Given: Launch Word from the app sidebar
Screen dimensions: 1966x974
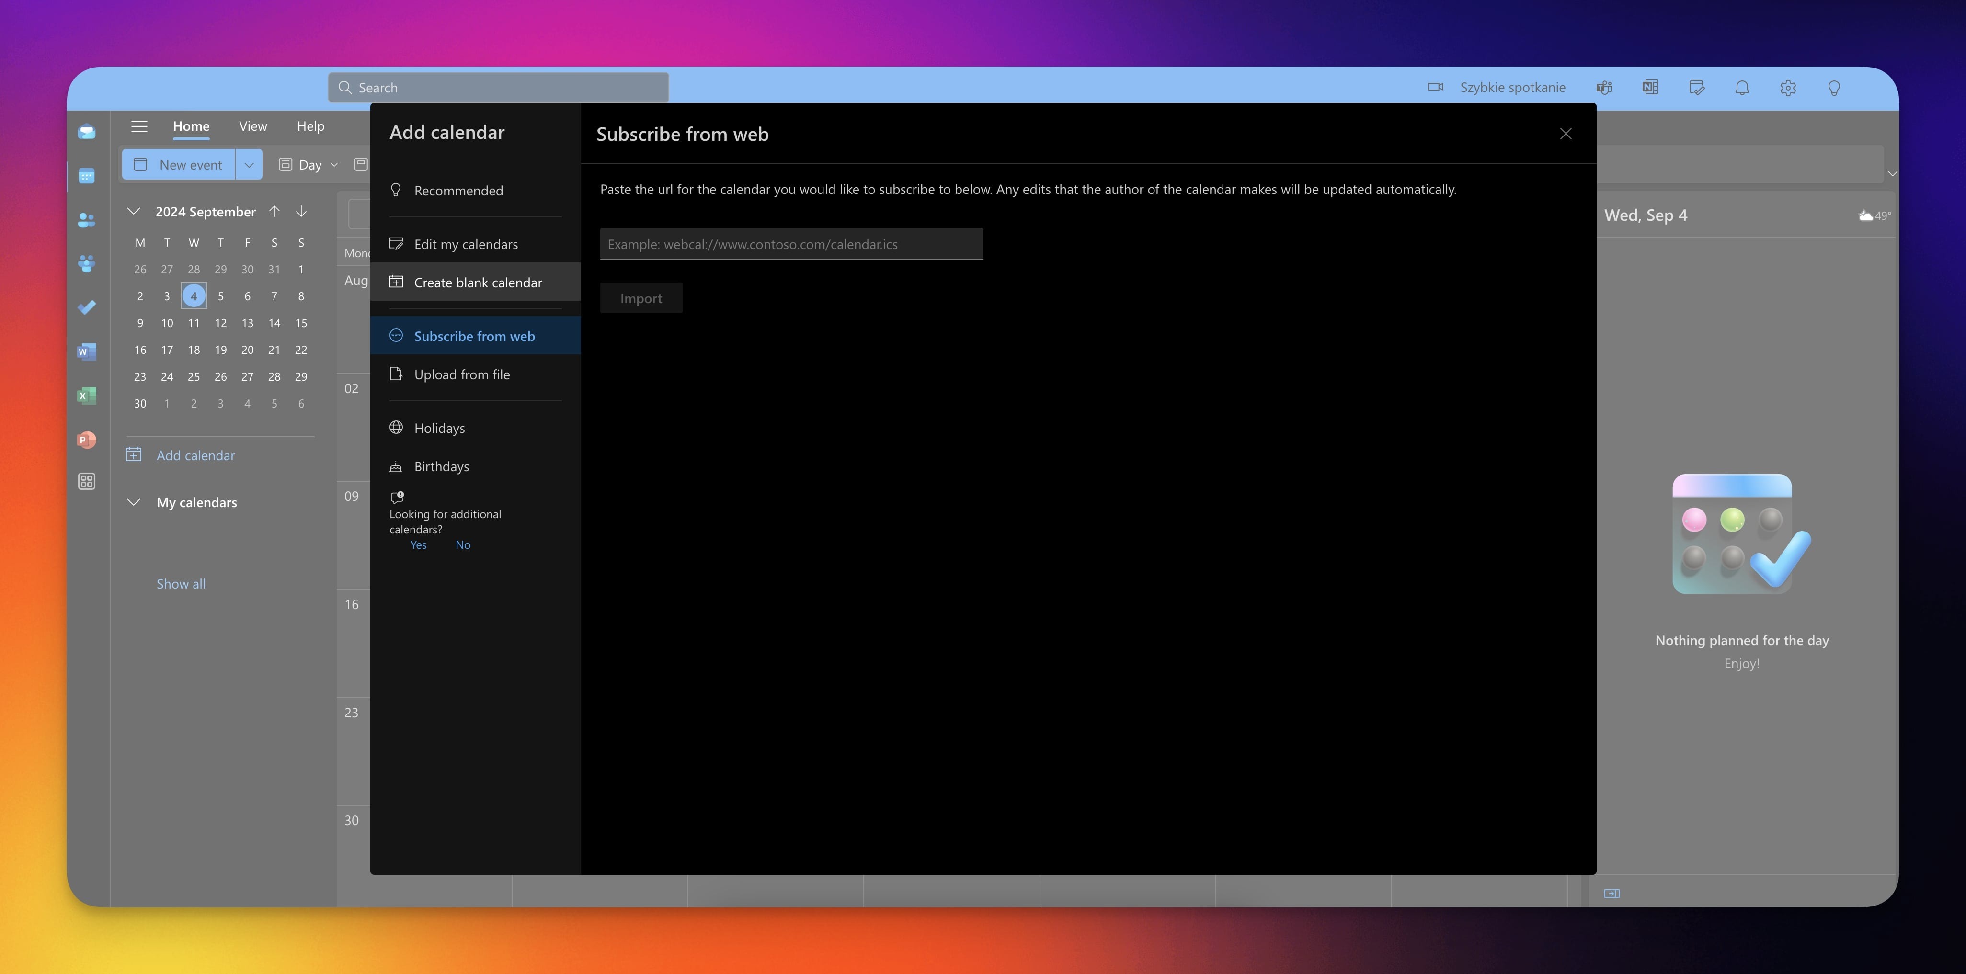Looking at the screenshot, I should 87,351.
